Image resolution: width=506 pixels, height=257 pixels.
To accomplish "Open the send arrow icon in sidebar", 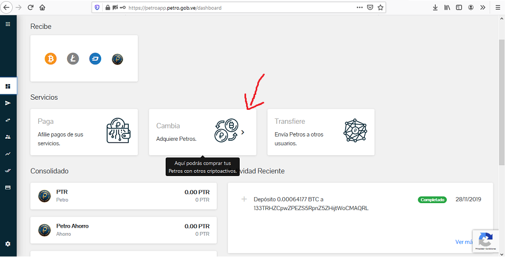I will 8,103.
